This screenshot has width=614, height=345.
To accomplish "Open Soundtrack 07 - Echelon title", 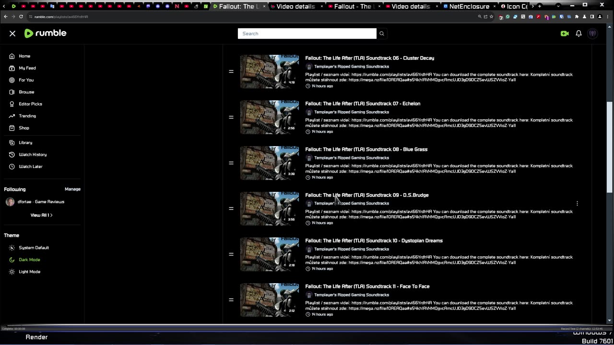I will click(x=363, y=103).
